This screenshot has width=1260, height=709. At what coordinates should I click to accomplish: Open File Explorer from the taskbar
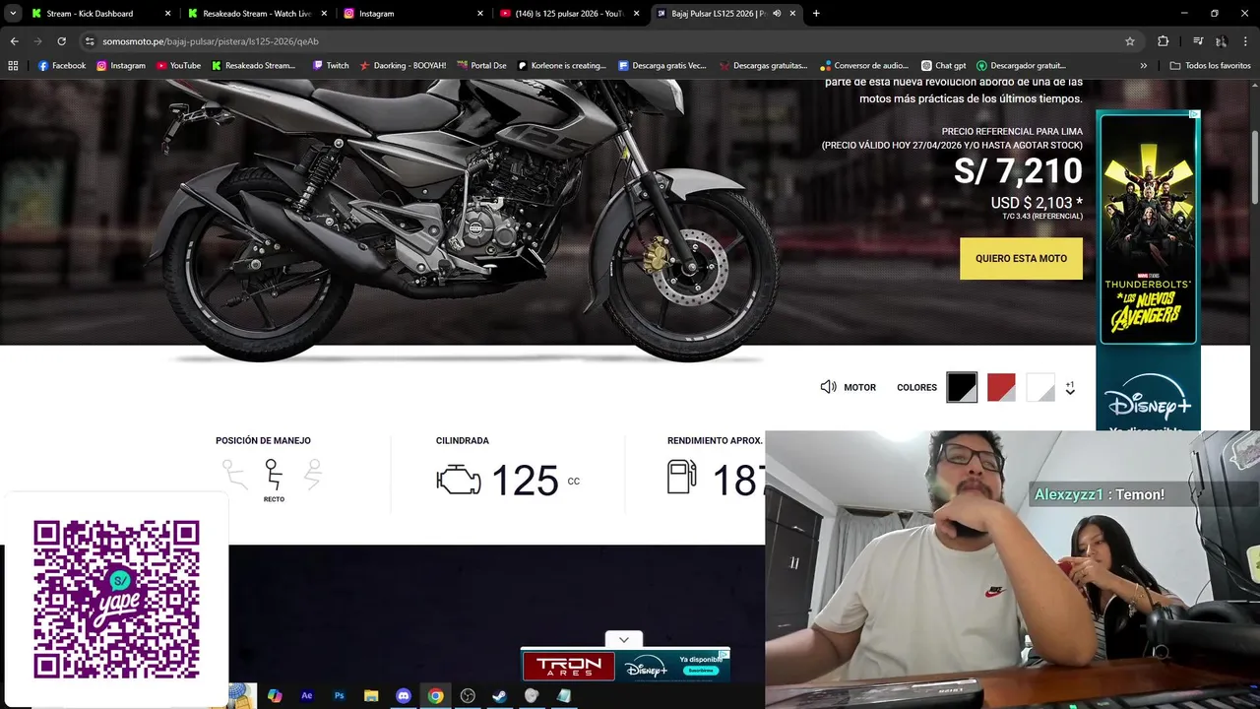(371, 695)
